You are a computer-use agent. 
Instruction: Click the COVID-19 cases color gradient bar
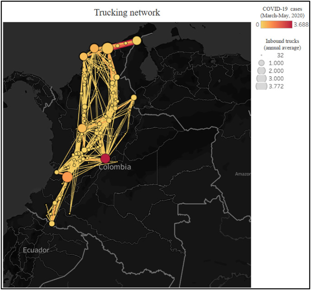(x=276, y=24)
